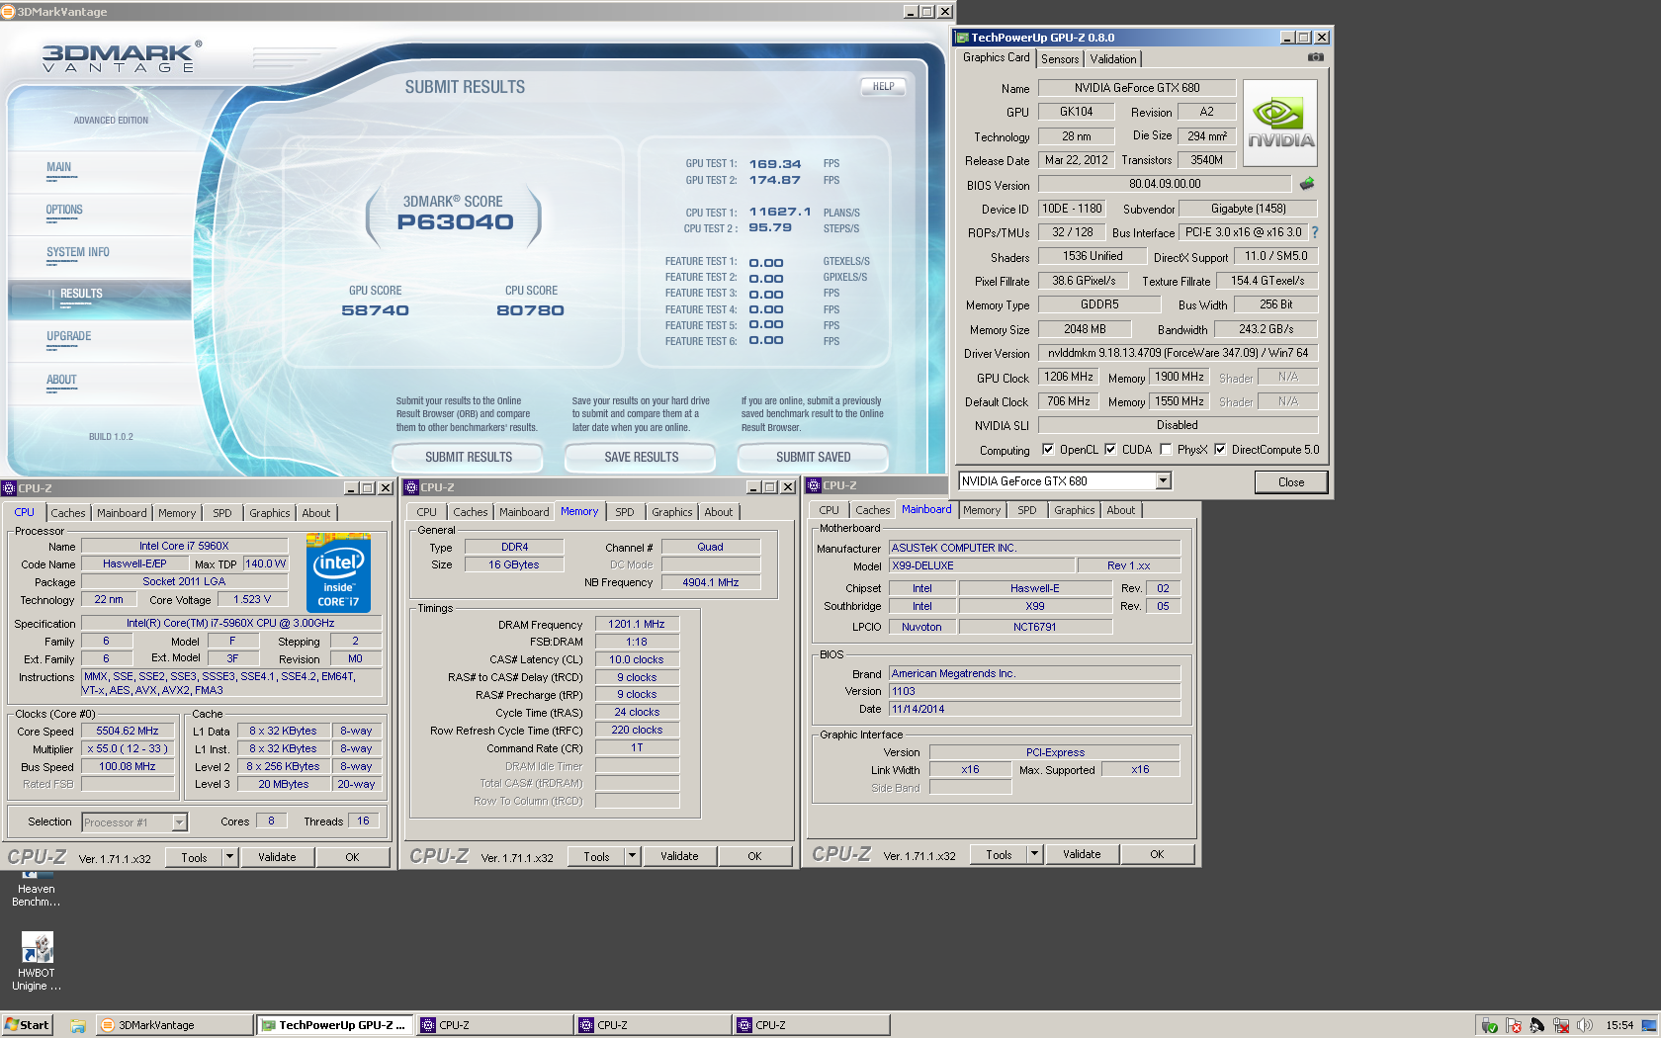Click the BIOS date 11/14/2014
1661x1038 pixels.
[1034, 709]
